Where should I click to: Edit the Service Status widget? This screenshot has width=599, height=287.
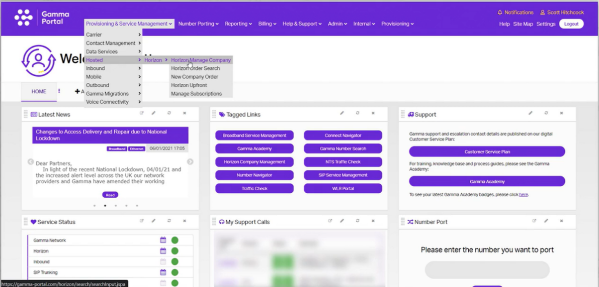click(x=153, y=221)
